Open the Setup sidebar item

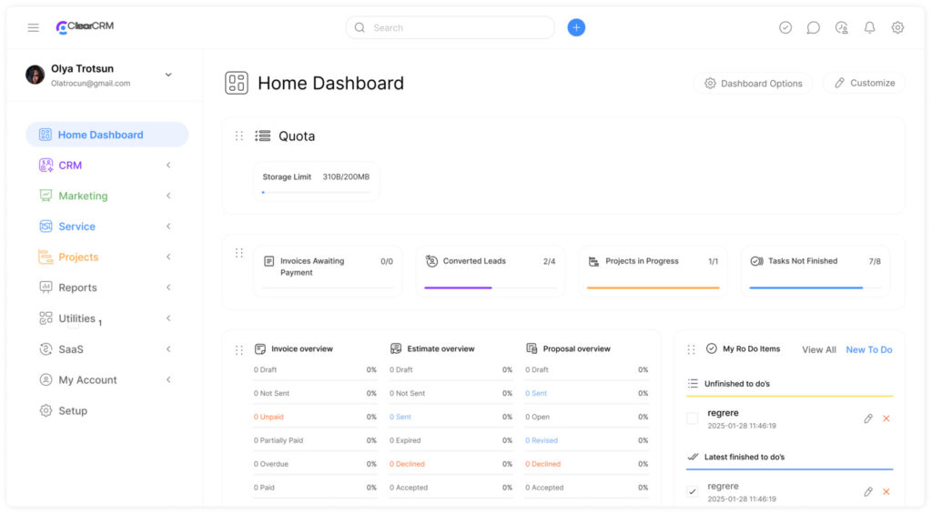pyautogui.click(x=73, y=410)
